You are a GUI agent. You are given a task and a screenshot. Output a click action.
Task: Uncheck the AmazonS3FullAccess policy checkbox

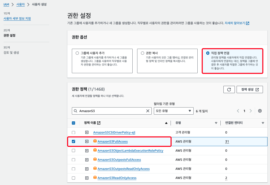[73, 142]
